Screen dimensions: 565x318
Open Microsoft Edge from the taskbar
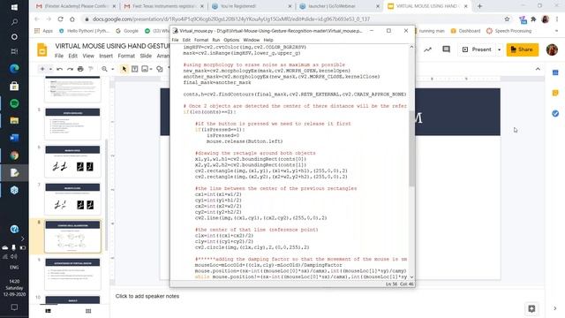click(14, 69)
